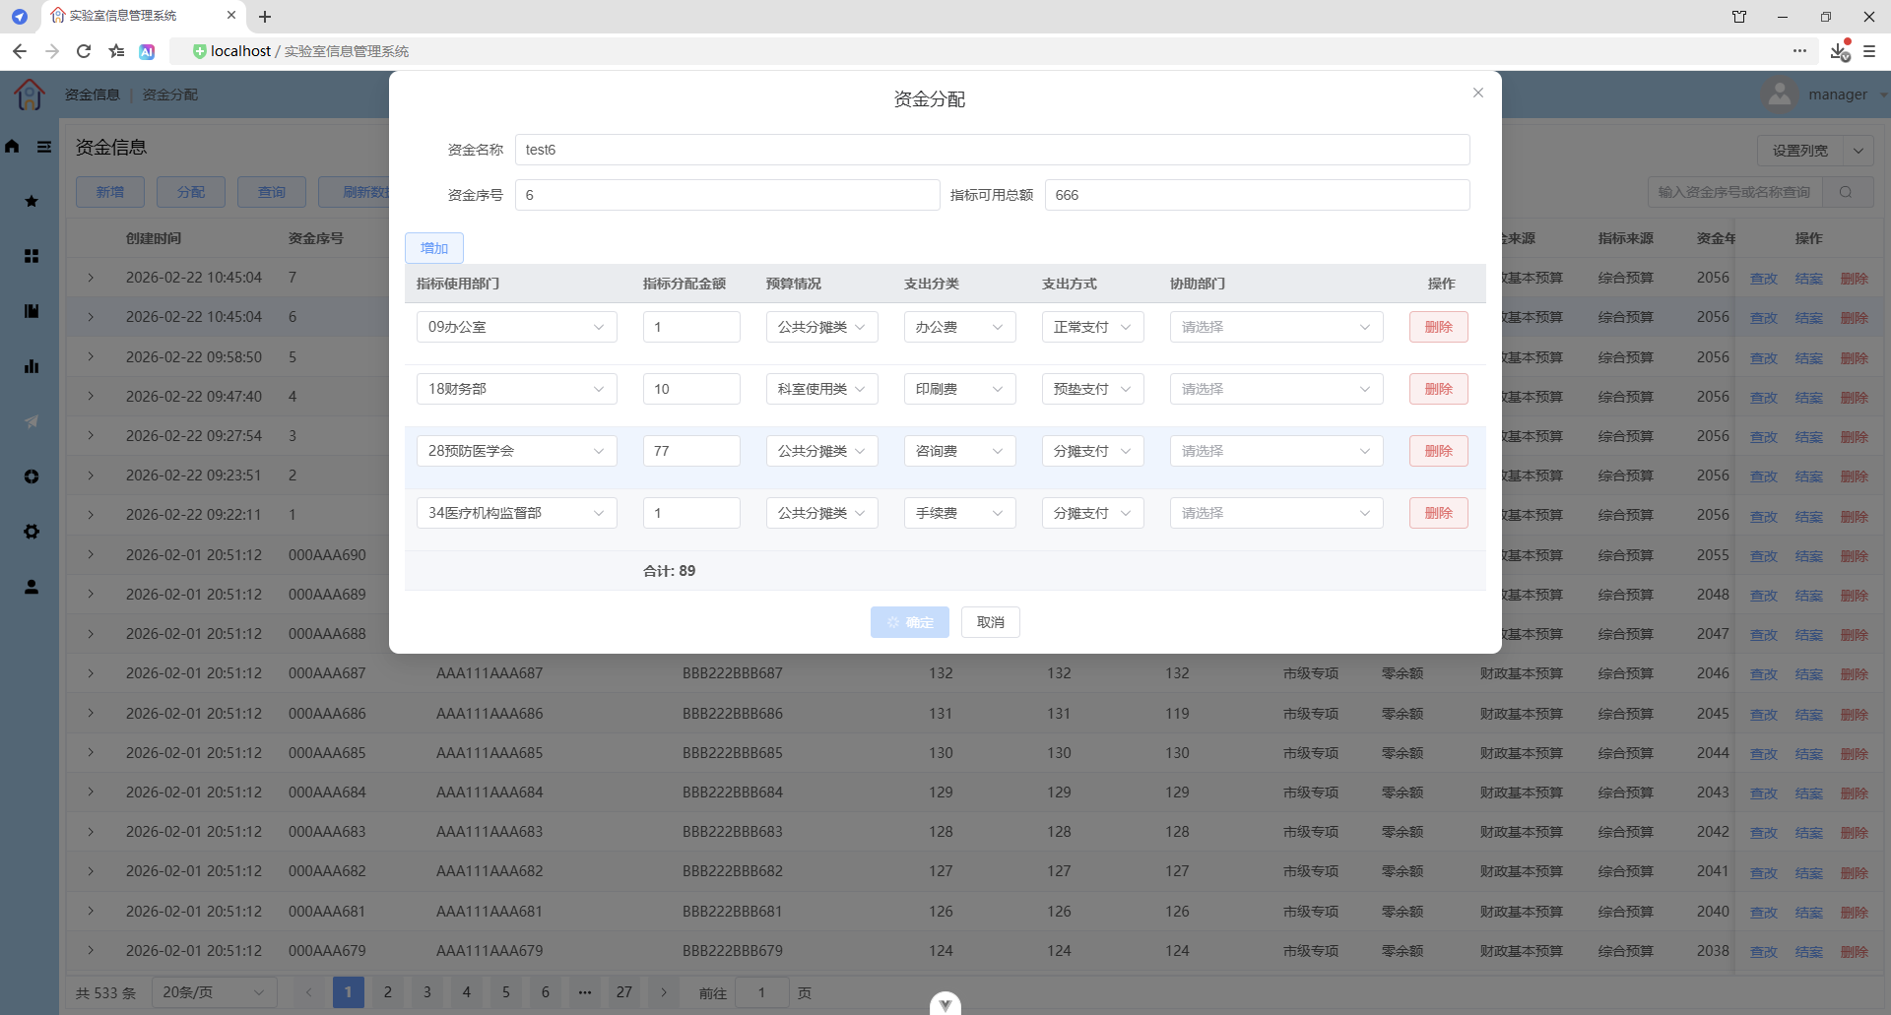This screenshot has width=1891, height=1015.
Task: Close the 资金分配 dialog
Action: click(x=1477, y=93)
